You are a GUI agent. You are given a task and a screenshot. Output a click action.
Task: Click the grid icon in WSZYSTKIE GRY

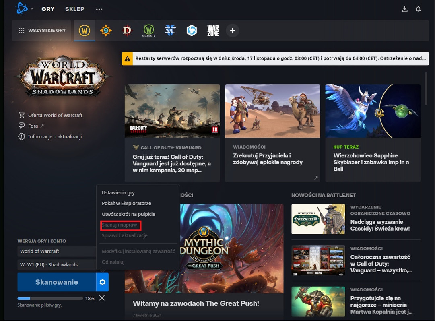21,30
